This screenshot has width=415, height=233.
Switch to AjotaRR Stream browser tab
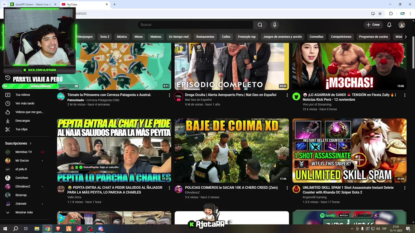(33, 4)
